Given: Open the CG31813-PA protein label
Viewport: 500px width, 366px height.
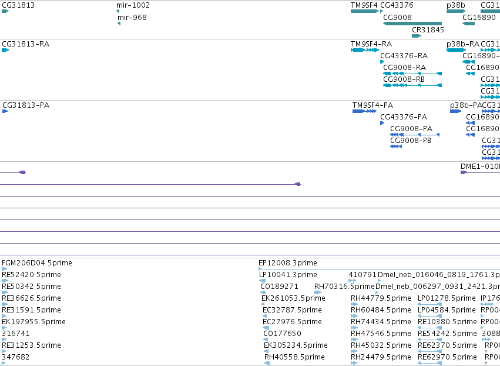Looking at the screenshot, I should [26, 105].
